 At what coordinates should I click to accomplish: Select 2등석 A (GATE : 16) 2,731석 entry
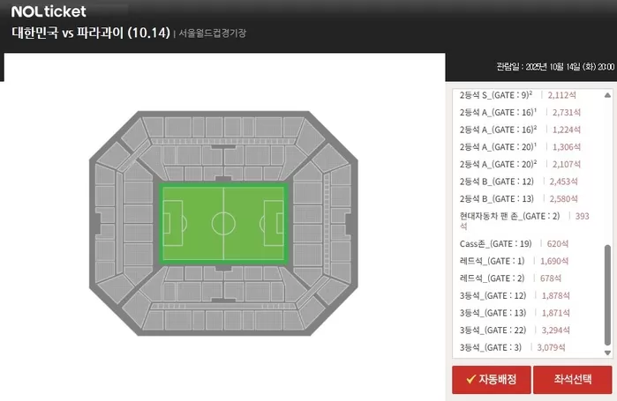[500, 112]
